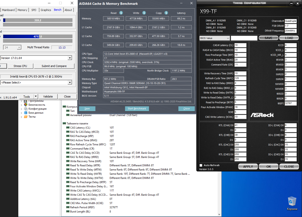Image resolution: width=302 pixels, height=217 pixels.
Task: Click the Validate button in CPU-Z
Action: [48, 96]
